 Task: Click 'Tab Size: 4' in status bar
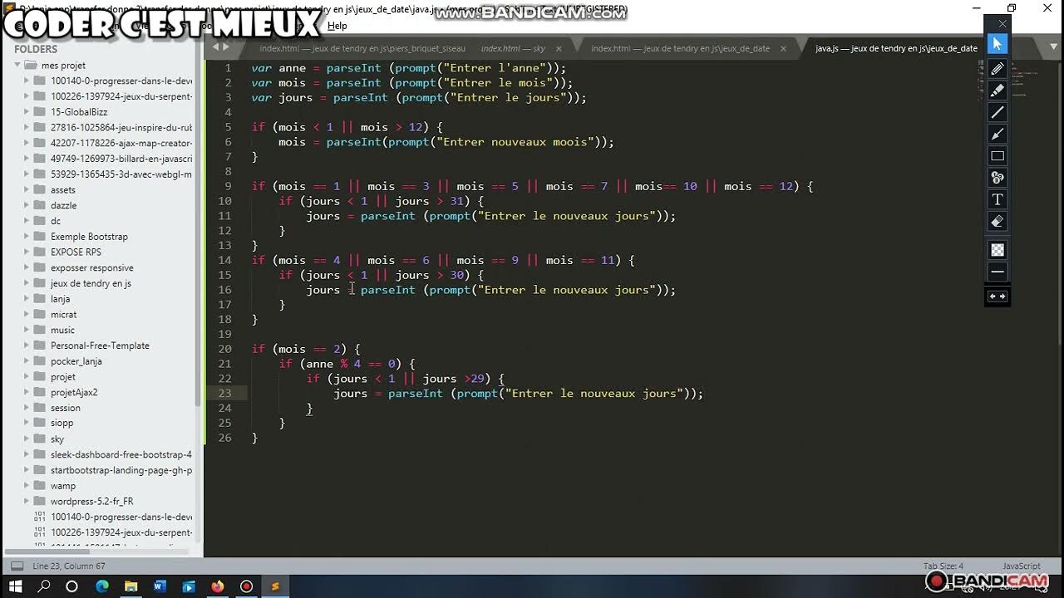pyautogui.click(x=943, y=566)
